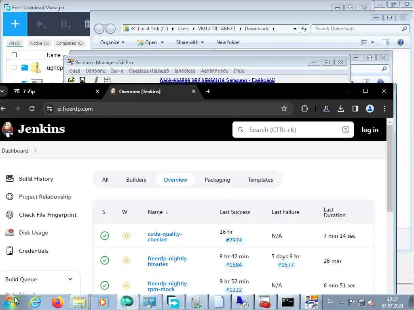The image size is (414, 310).
Task: Show Active (0) downloads filter in FDM
Action: pos(40,43)
